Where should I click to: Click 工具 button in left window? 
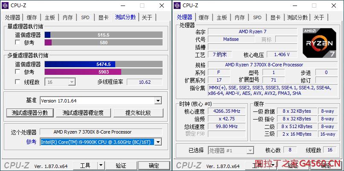pos(85,165)
